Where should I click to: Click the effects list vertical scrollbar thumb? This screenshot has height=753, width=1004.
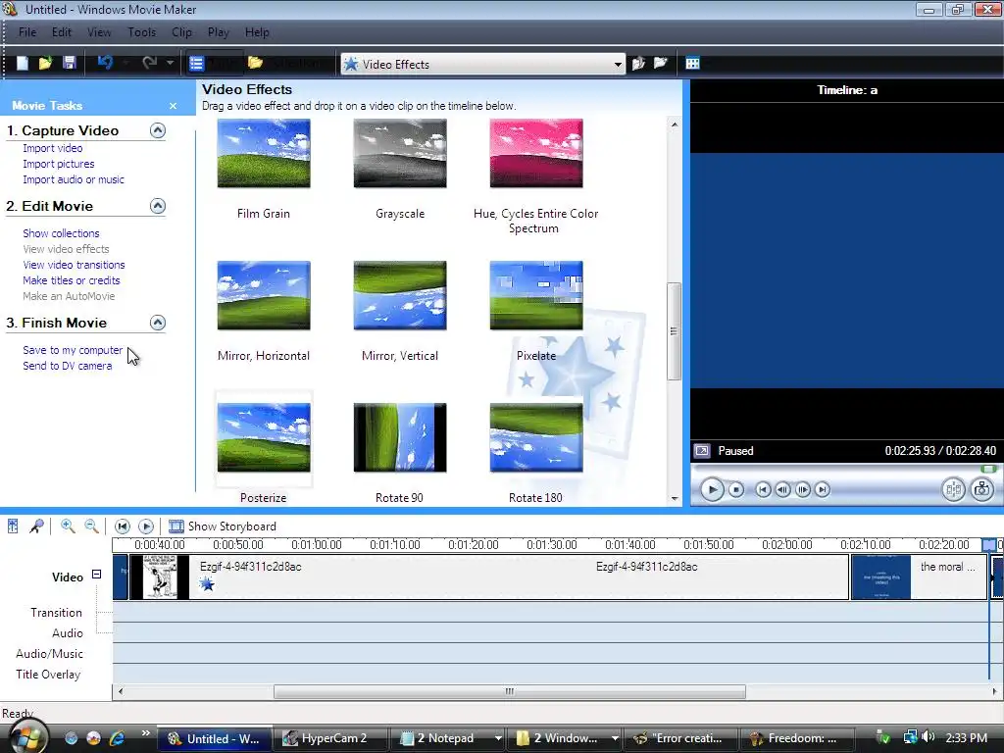coord(674,331)
